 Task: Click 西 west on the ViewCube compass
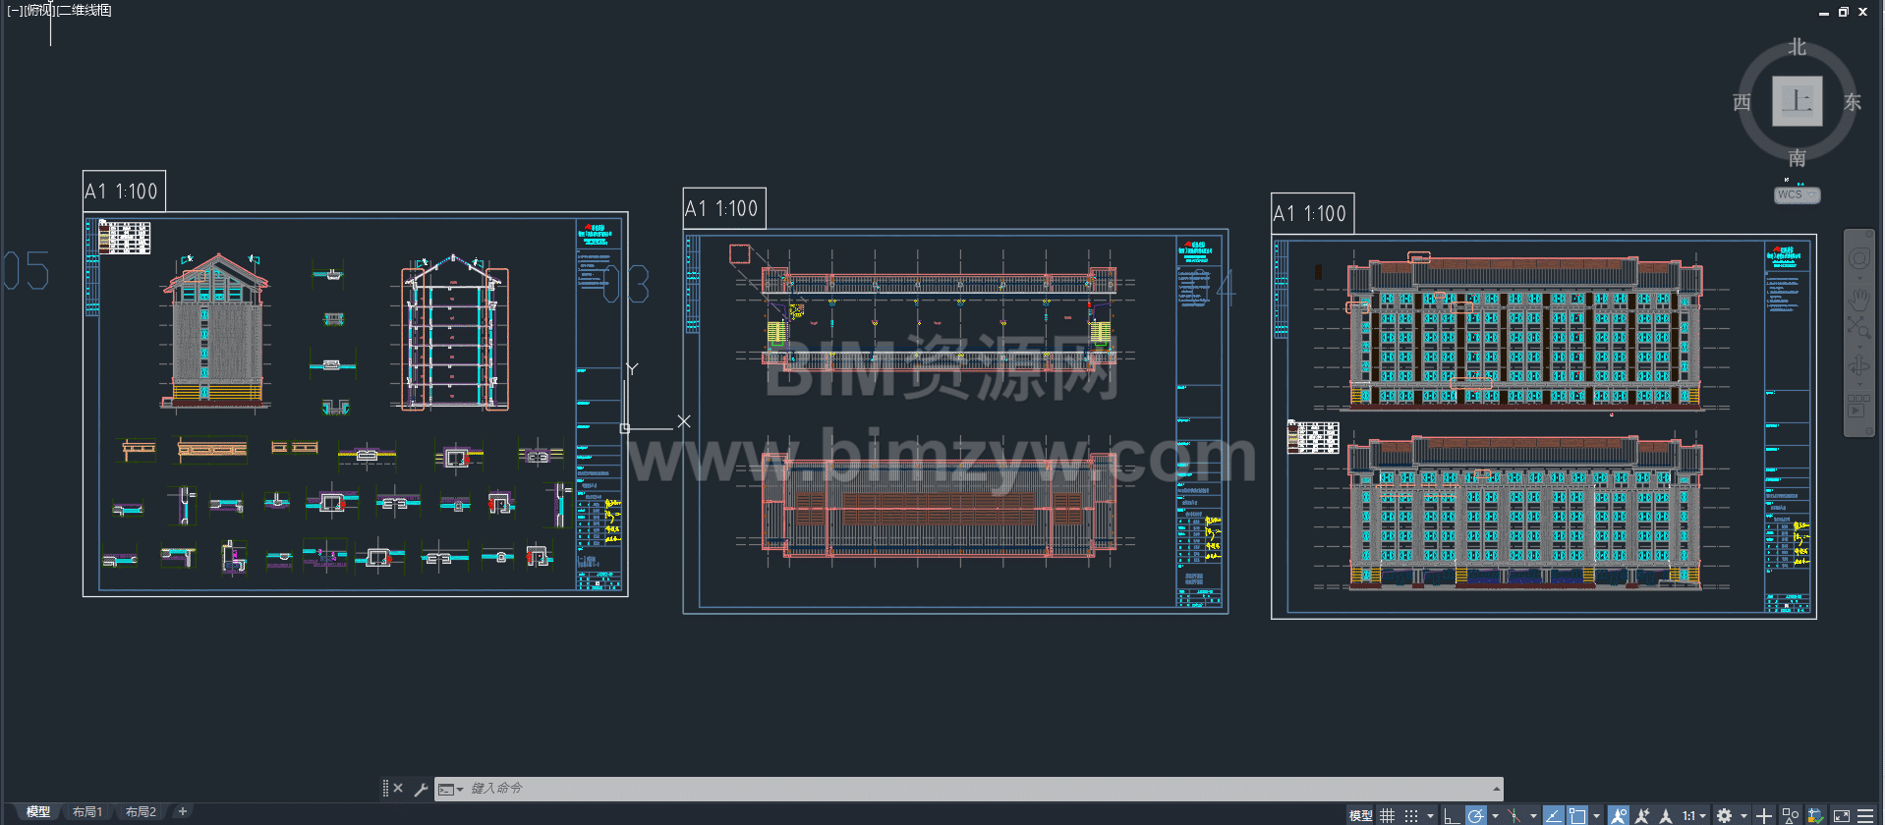pyautogui.click(x=1742, y=102)
